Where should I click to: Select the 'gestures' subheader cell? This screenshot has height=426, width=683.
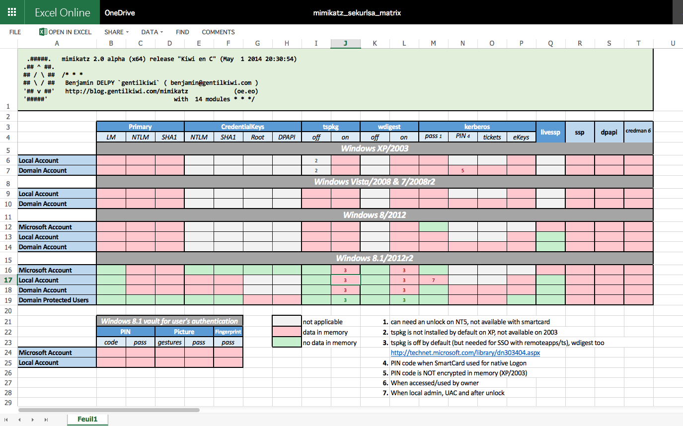(x=169, y=342)
